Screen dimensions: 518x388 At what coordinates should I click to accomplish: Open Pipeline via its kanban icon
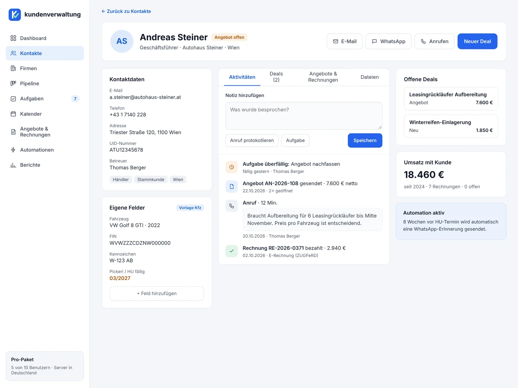(13, 83)
